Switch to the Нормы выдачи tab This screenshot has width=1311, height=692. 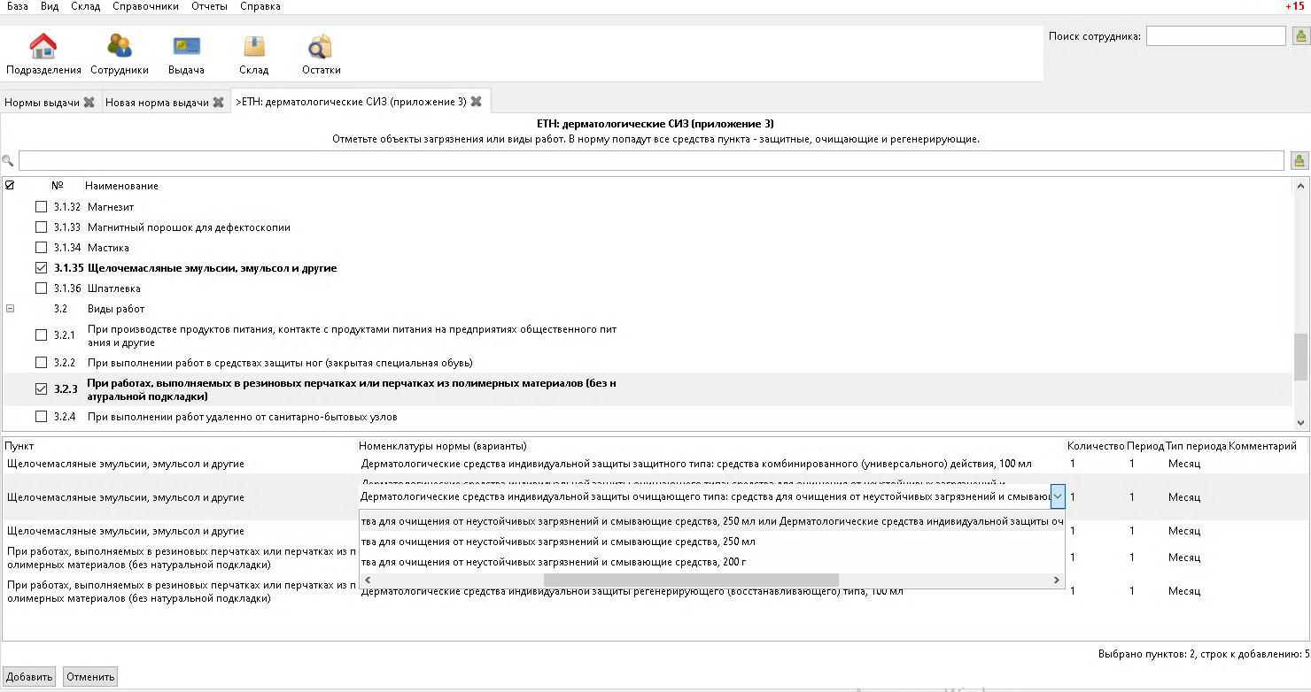[42, 102]
